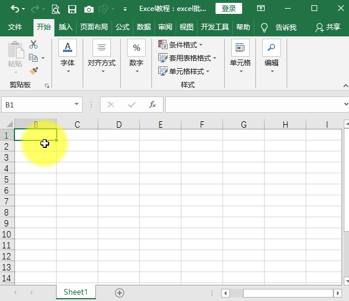Open the Name Box dropdown arrow
This screenshot has height=301, width=349.
coord(77,104)
